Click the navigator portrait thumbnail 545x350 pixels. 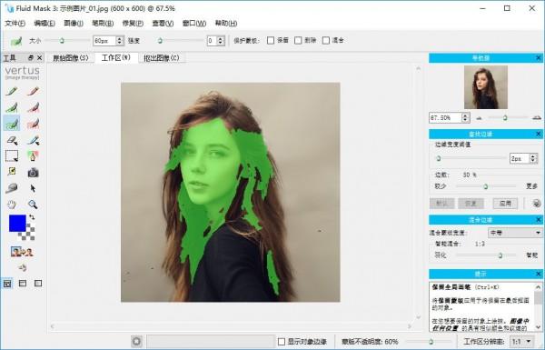coord(486,87)
